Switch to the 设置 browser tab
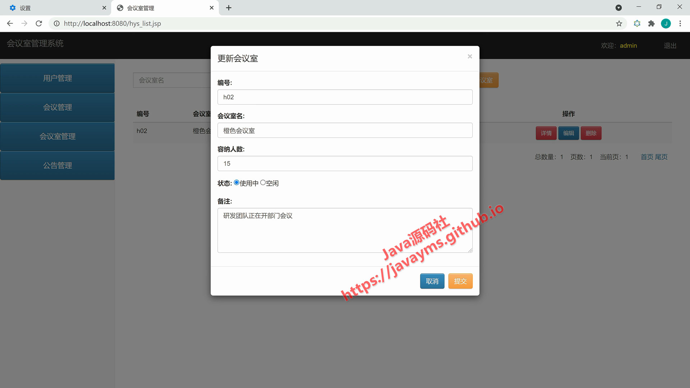 tap(56, 8)
